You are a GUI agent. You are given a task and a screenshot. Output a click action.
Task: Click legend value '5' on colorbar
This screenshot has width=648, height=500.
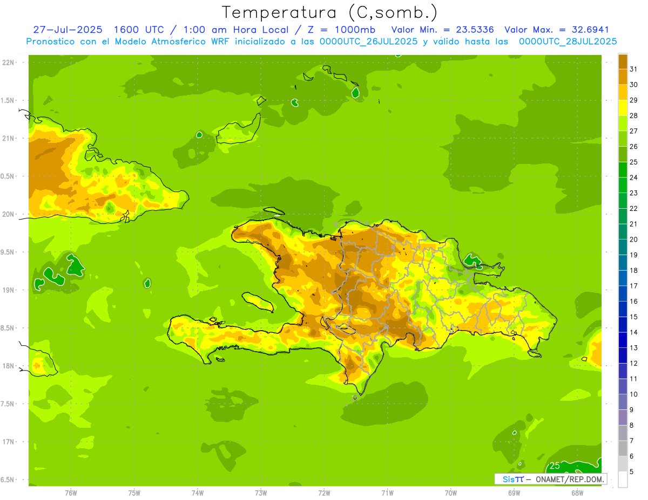tap(632, 472)
